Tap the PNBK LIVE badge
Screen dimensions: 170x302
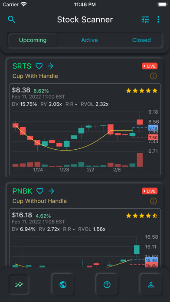coord(150,191)
